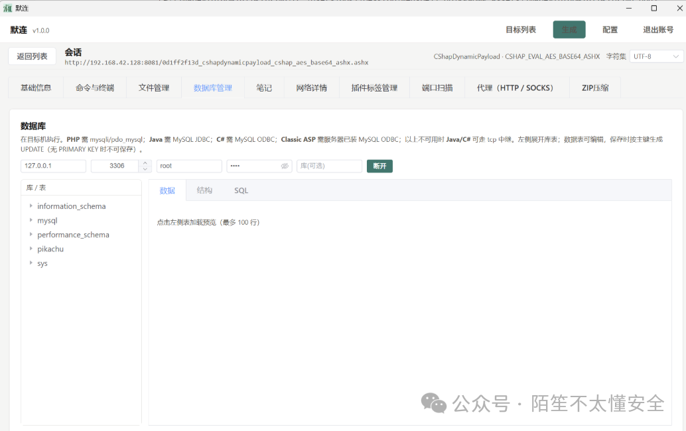
Task: Open the 插件标签管理 tab
Action: coord(374,88)
